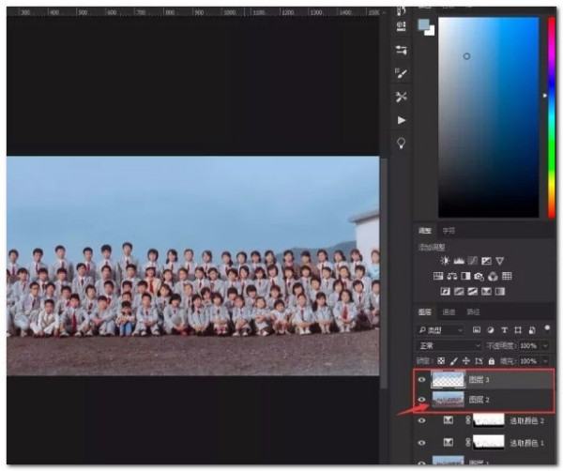The height and width of the screenshot is (471, 563).
Task: Add a Vibrance adjustment
Action: pos(500,261)
